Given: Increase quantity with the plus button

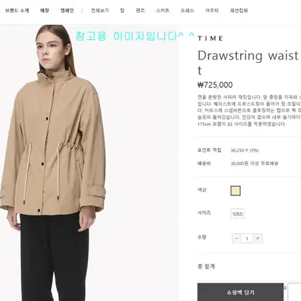Looking at the screenshot, I should [x=258, y=238].
